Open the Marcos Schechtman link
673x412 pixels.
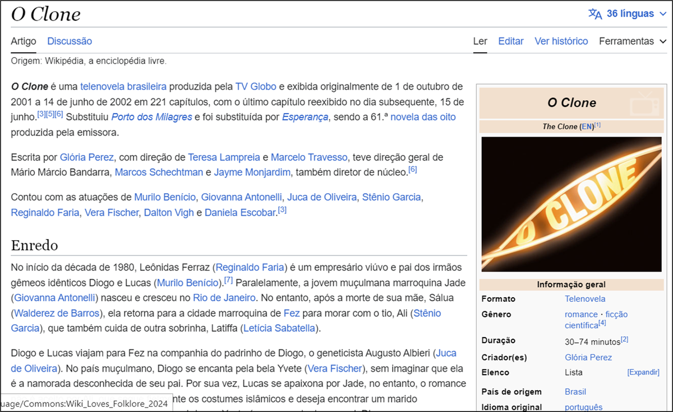(159, 172)
